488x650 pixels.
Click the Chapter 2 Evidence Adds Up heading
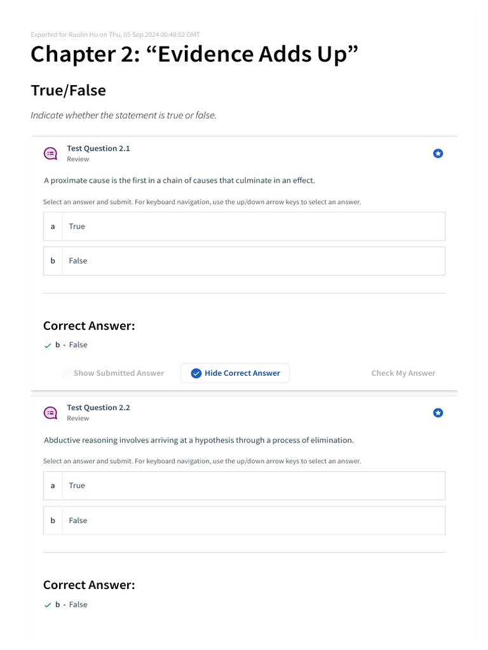pyautogui.click(x=194, y=55)
